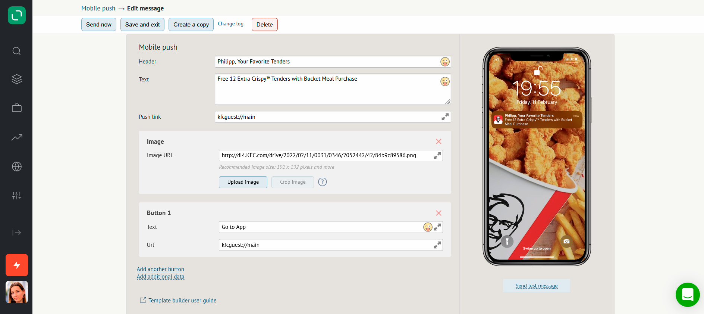This screenshot has width=704, height=314.
Task: Click Add additional data link
Action: [x=160, y=277]
